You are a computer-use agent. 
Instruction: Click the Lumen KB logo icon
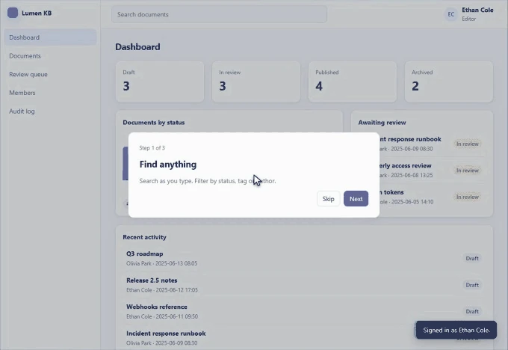(13, 13)
